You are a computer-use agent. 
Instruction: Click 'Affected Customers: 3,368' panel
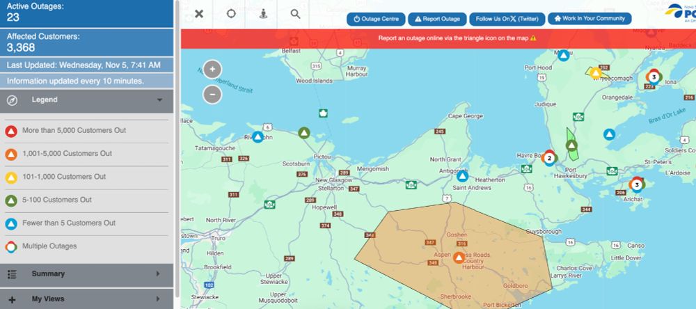[x=86, y=42]
